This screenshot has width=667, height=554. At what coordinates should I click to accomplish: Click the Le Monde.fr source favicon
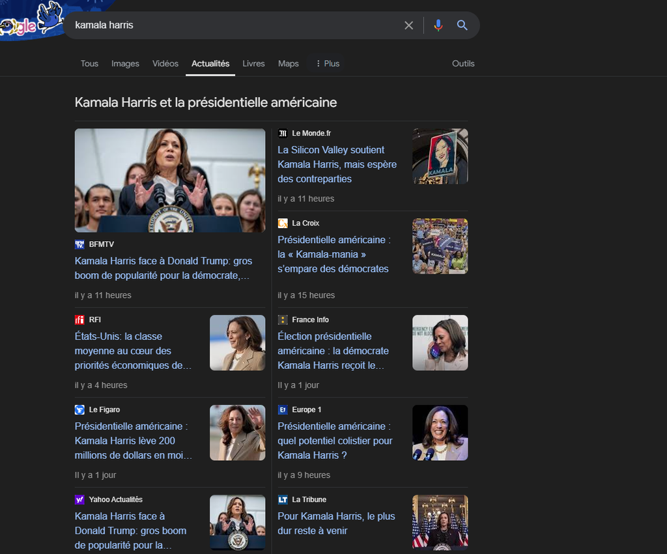[x=283, y=134]
